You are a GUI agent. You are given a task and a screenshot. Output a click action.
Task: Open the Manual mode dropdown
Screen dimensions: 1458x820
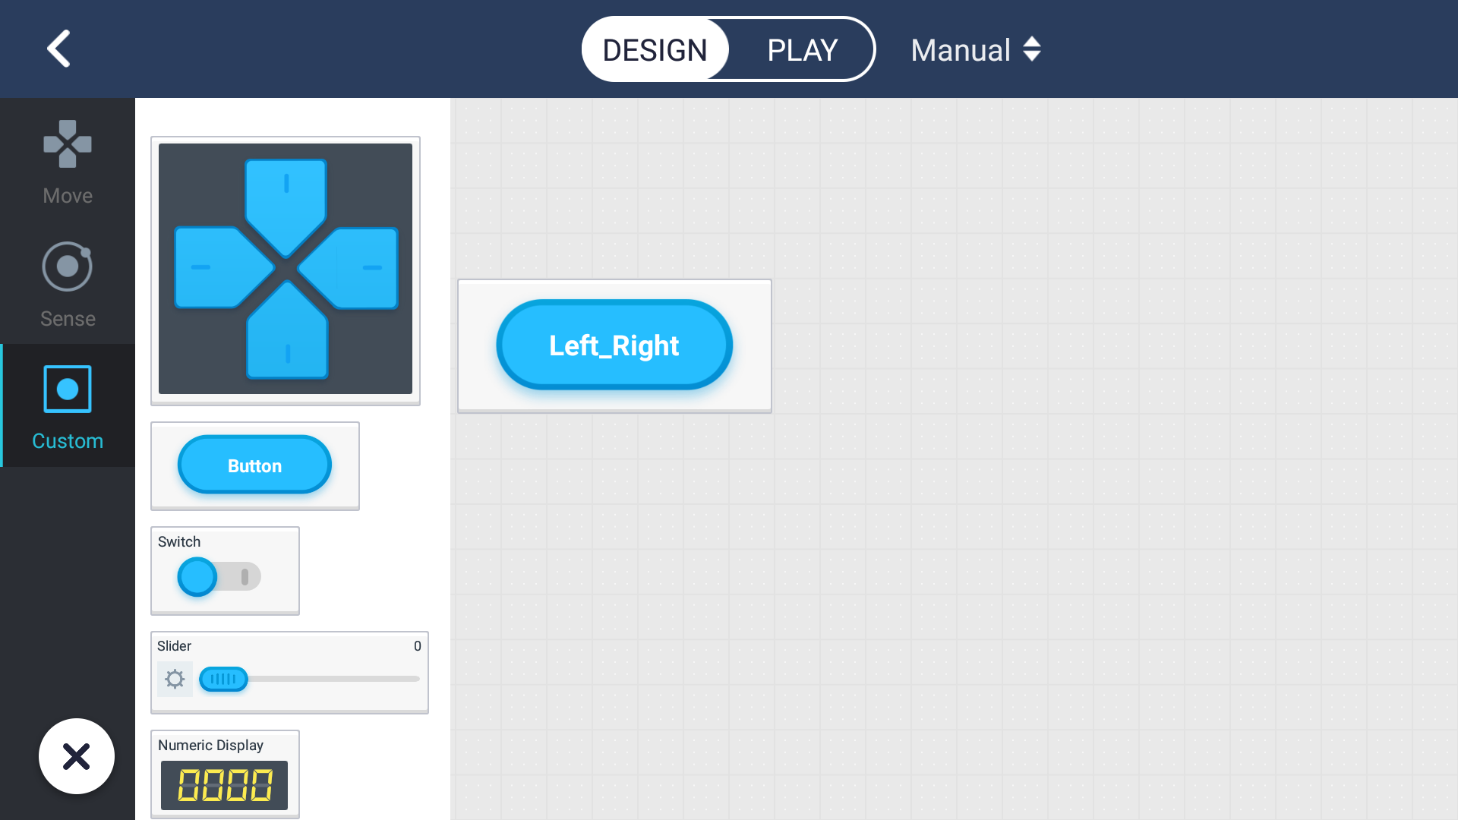point(975,50)
